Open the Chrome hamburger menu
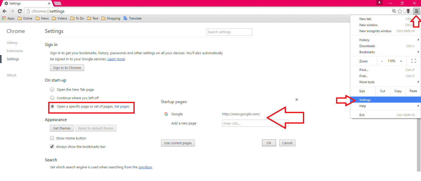The height and width of the screenshot is (181, 421). coord(417,11)
